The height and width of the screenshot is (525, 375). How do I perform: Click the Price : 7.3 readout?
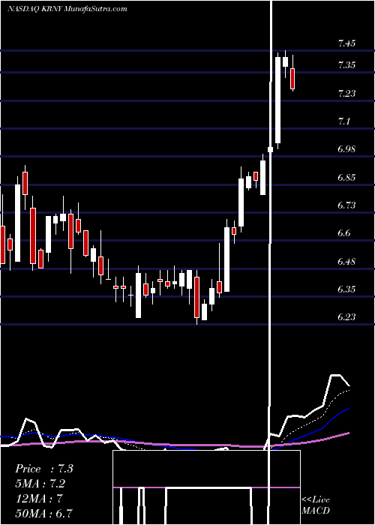point(43,469)
